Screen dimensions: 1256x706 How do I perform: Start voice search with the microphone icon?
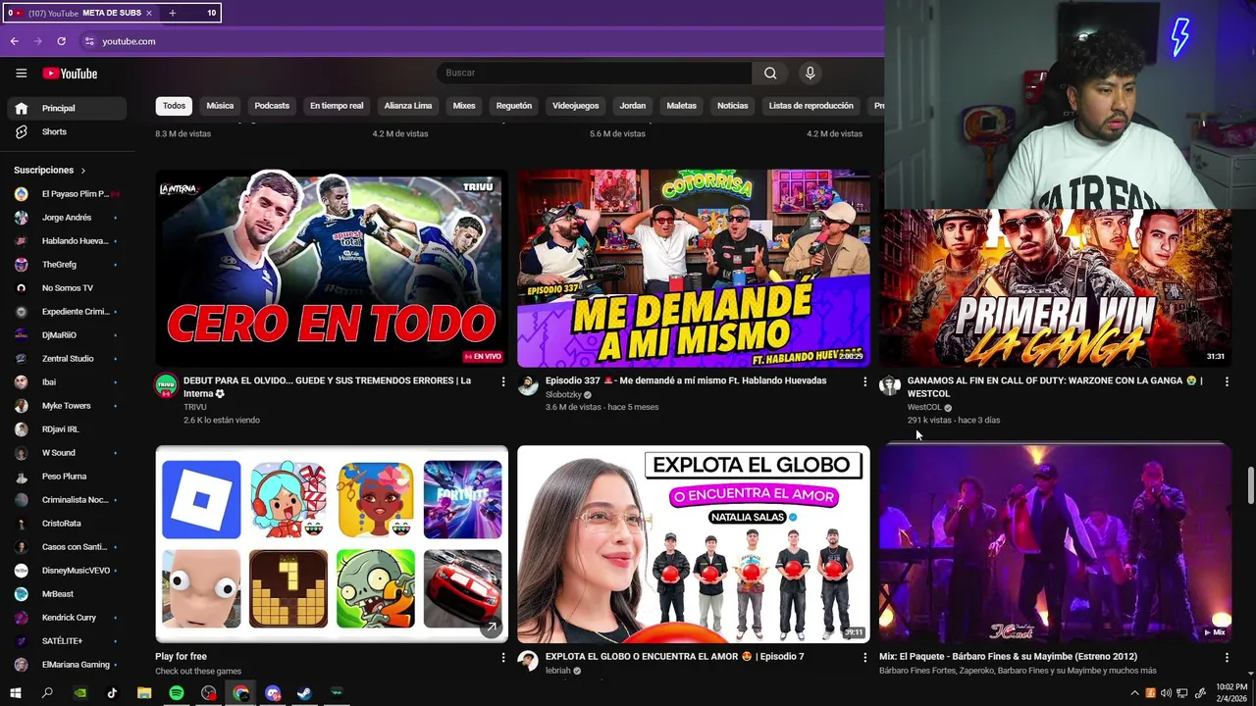point(810,73)
